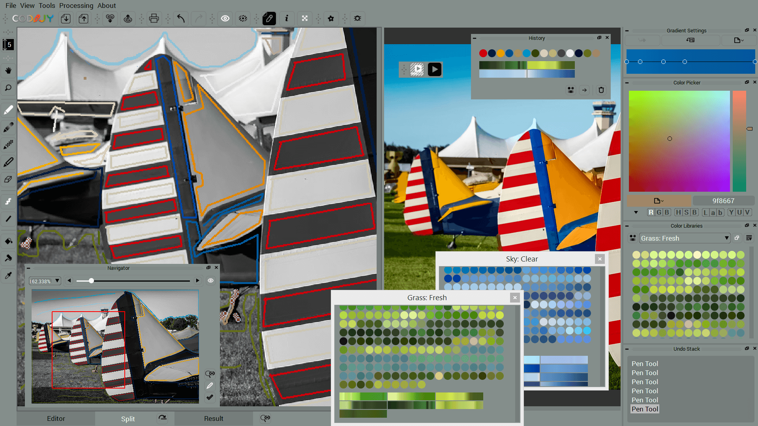Click the undo arrow in toolbar
This screenshot has width=758, height=426.
tap(181, 19)
